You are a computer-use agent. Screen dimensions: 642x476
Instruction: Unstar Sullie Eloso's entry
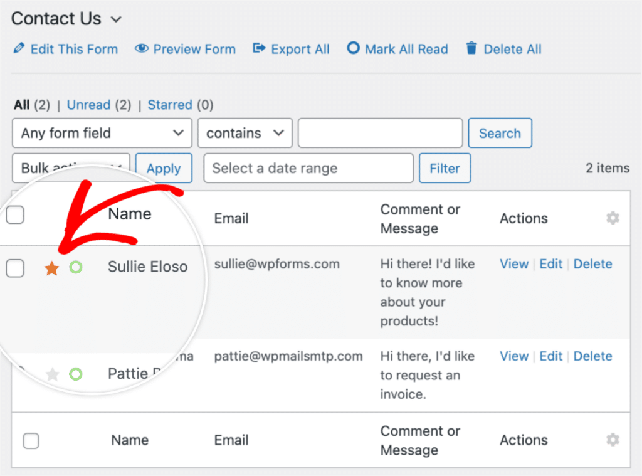(52, 267)
